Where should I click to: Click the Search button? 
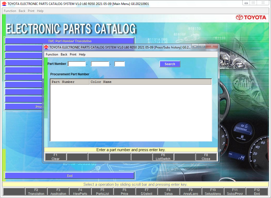pyautogui.click(x=170, y=64)
